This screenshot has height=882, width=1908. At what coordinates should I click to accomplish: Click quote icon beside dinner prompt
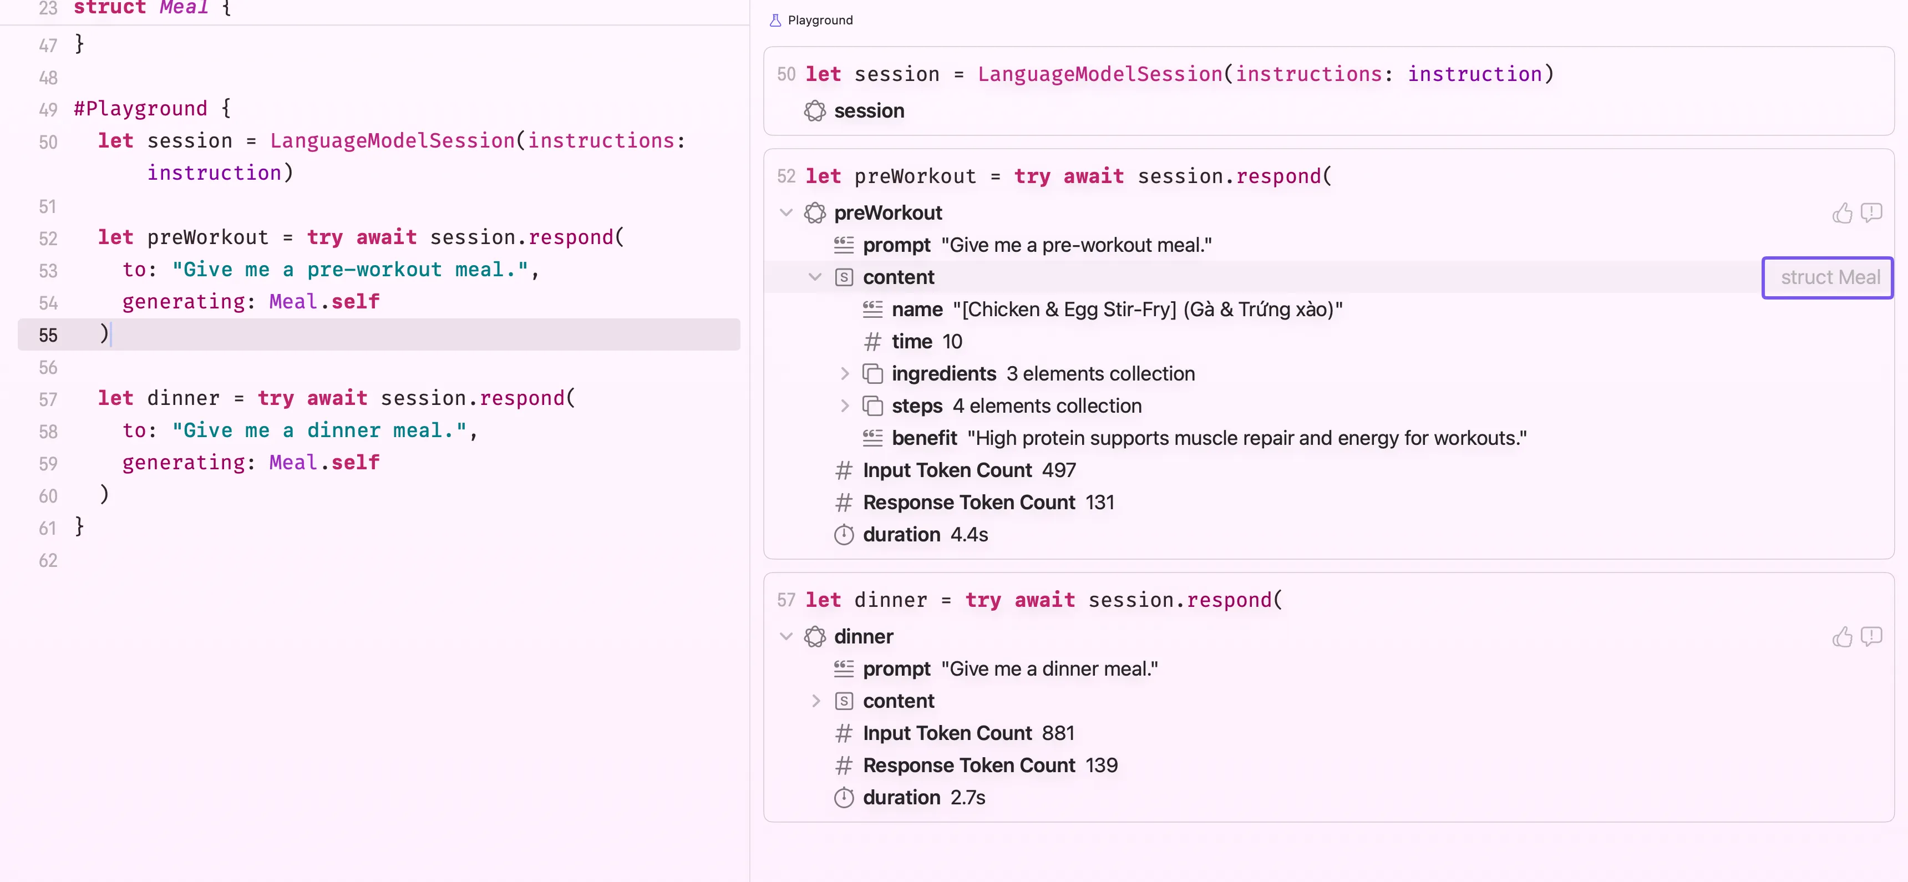pyautogui.click(x=844, y=669)
